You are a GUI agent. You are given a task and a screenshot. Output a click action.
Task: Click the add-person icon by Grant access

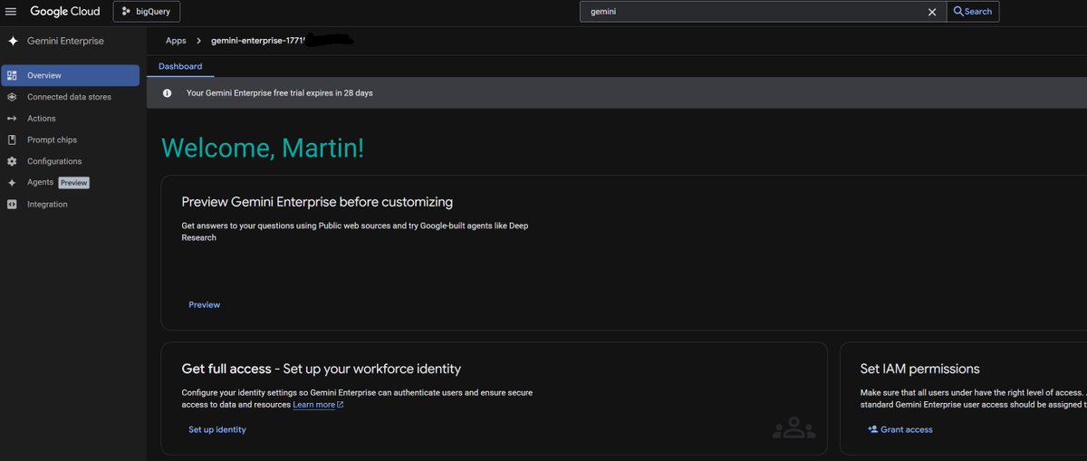click(x=872, y=429)
